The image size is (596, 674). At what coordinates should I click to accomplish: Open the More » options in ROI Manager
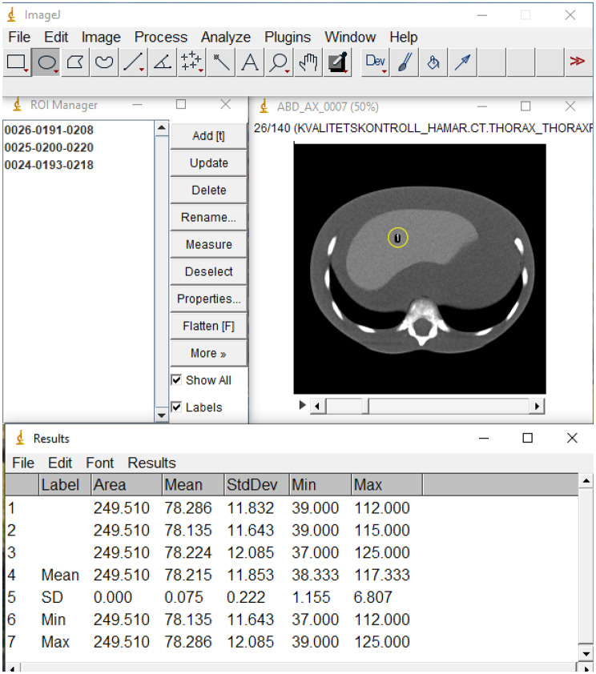click(x=208, y=353)
